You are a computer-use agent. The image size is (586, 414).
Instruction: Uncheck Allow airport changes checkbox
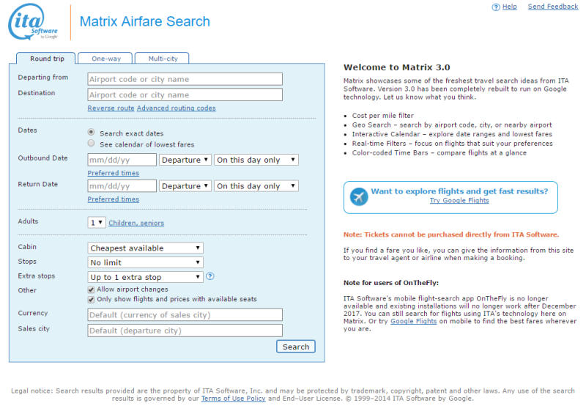pyautogui.click(x=91, y=289)
